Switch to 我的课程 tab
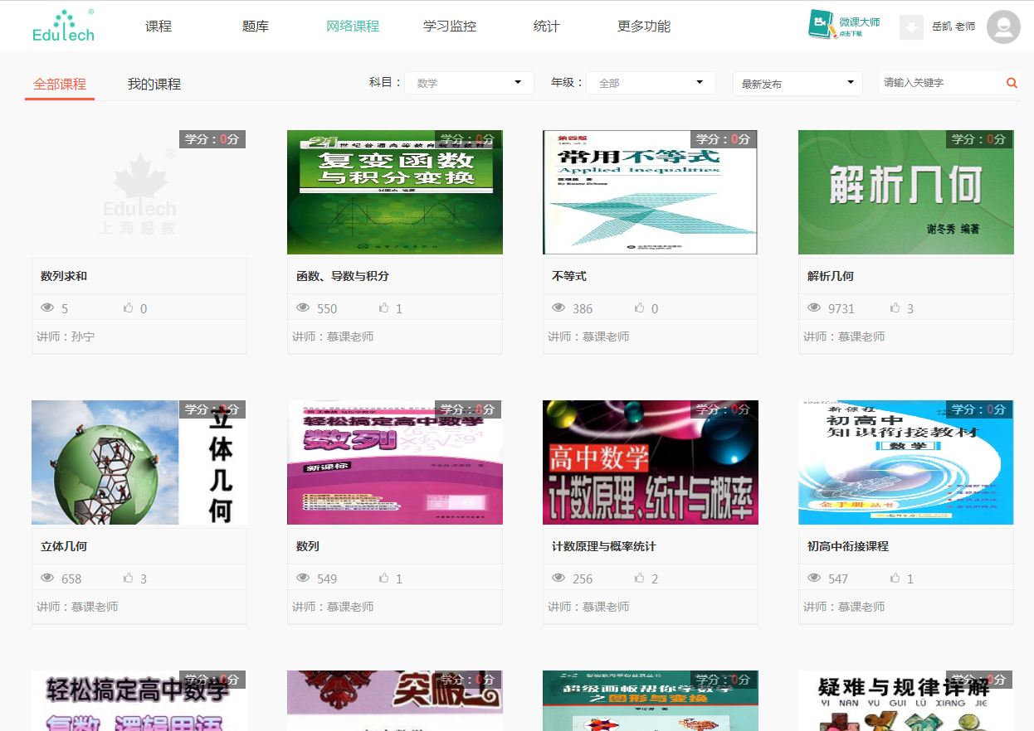 point(154,85)
